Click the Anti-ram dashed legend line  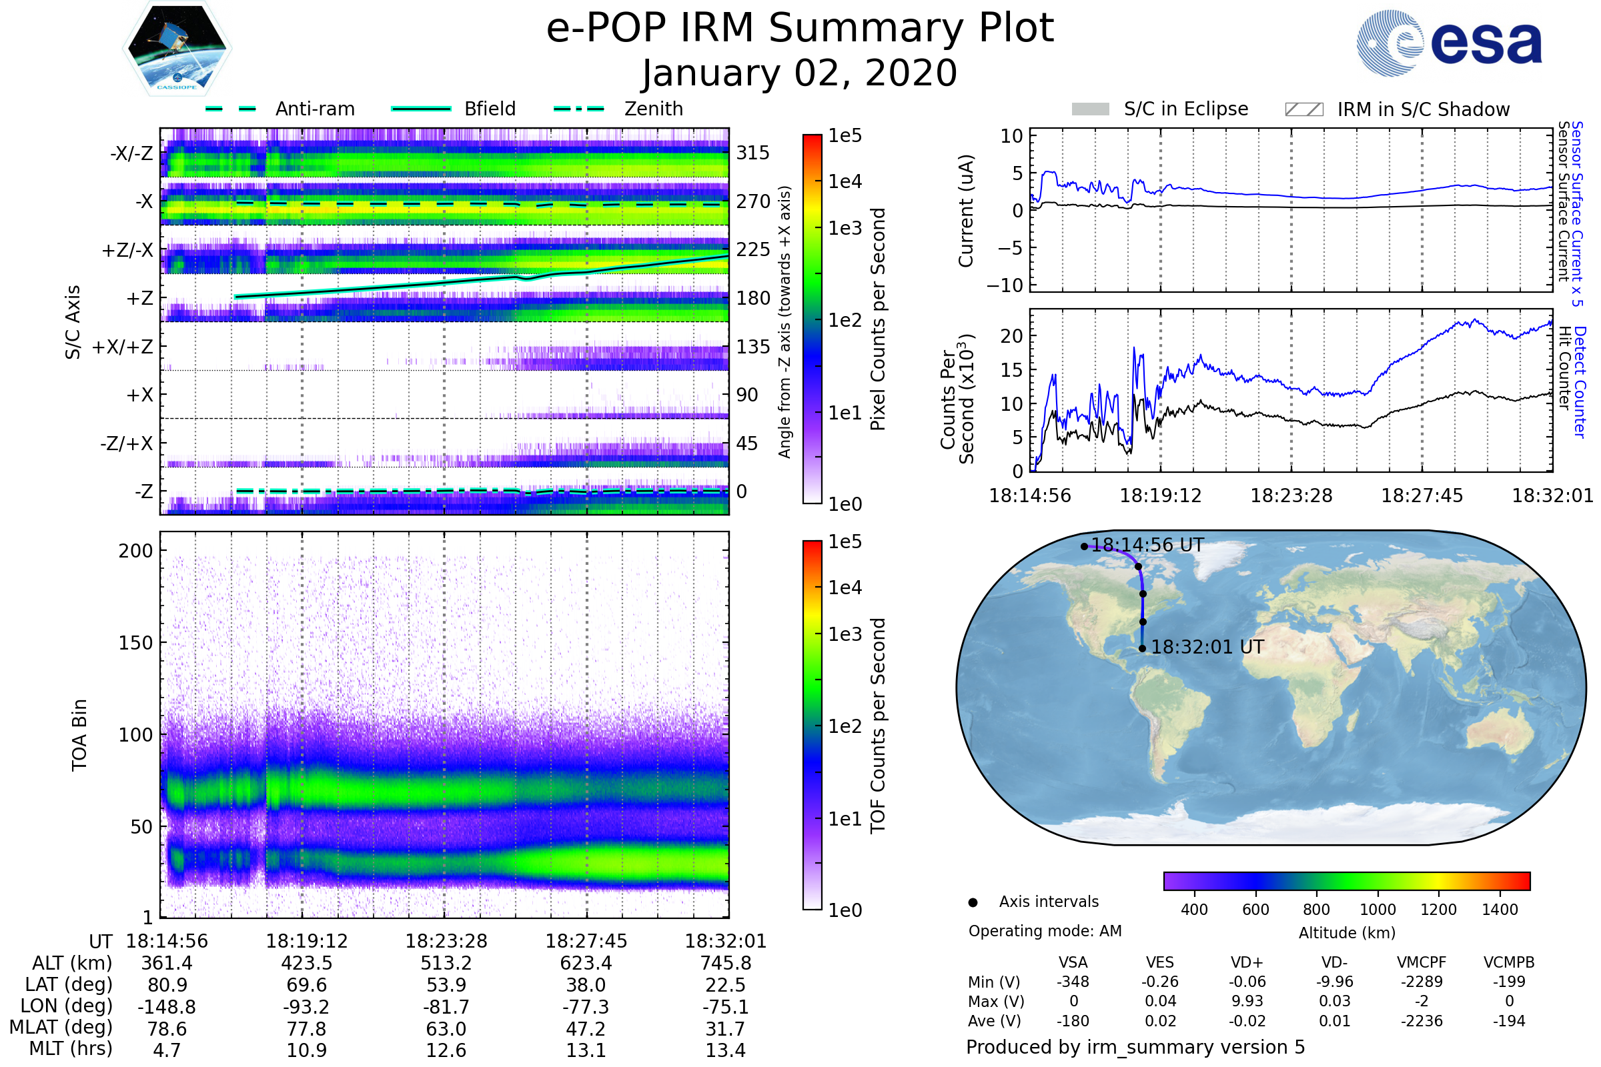coord(231,109)
